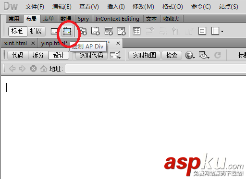Viewport: 246px width, 179px height.
Task: Click the Insert Div Tag icon
Action: tap(54, 31)
